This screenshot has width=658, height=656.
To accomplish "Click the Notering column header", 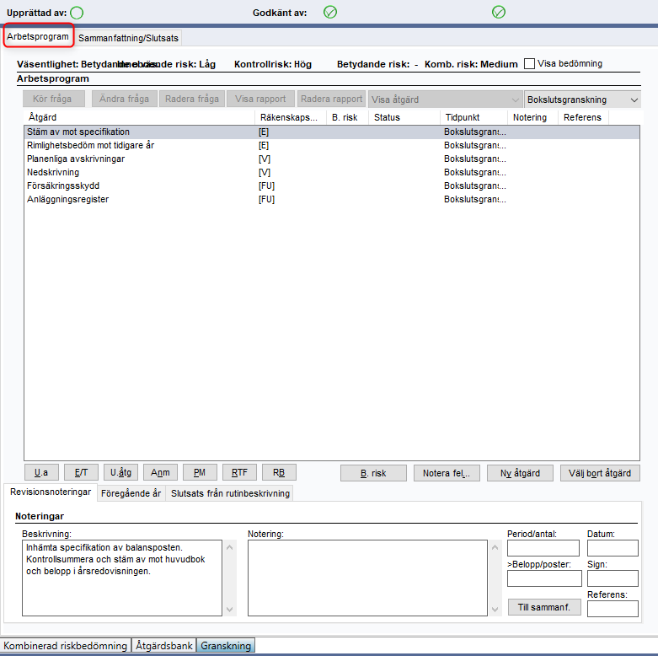I will pos(532,117).
